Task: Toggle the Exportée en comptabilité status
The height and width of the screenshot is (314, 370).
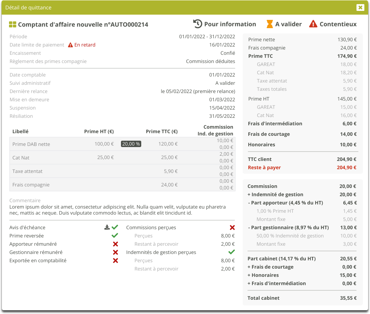Action: click(115, 260)
